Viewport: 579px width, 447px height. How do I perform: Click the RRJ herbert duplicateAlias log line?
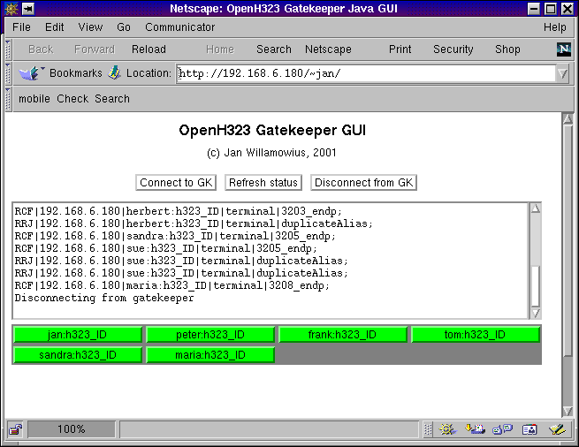tap(194, 223)
